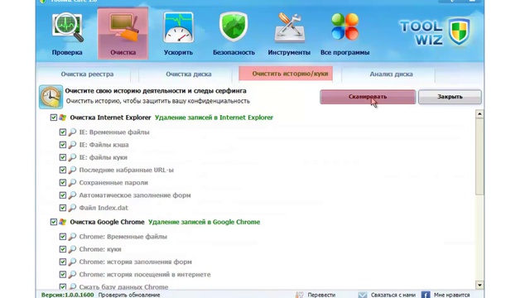The height and width of the screenshot is (298, 530).
Task: Click the Удаление записей в Google Chrome text
Action: tap(205, 222)
